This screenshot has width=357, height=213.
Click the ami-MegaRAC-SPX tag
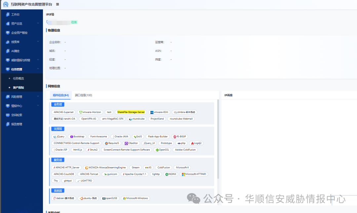click(x=113, y=119)
